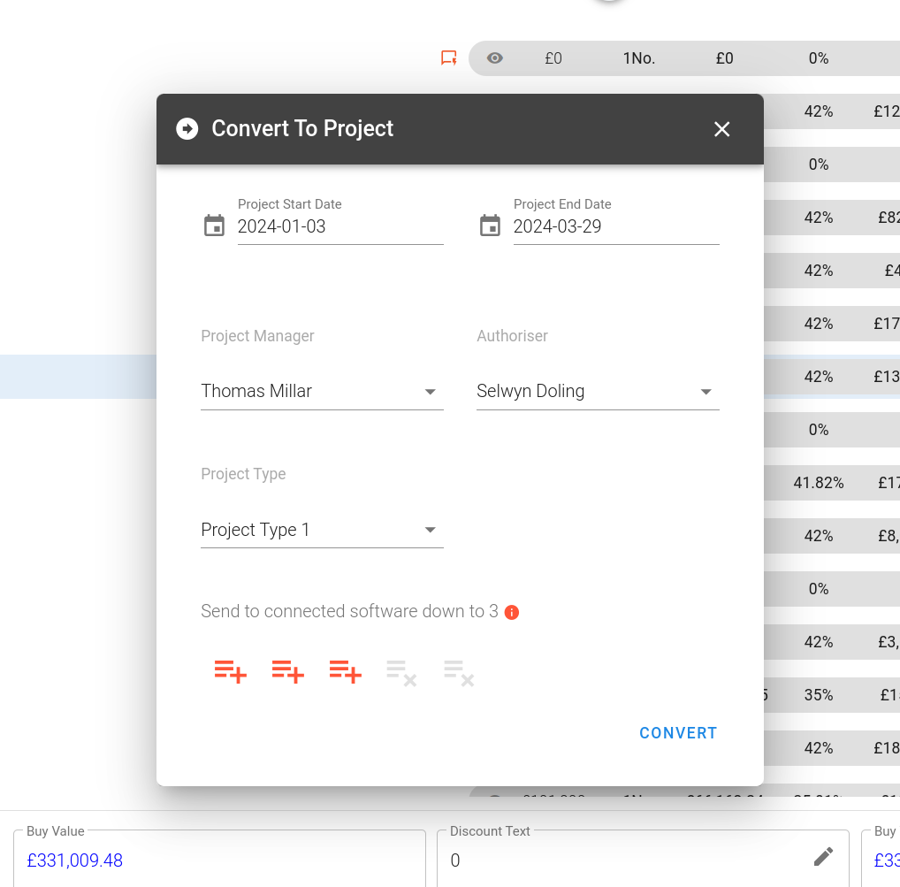Toggle second red add-level icon
The height and width of the screenshot is (887, 900).
point(287,672)
